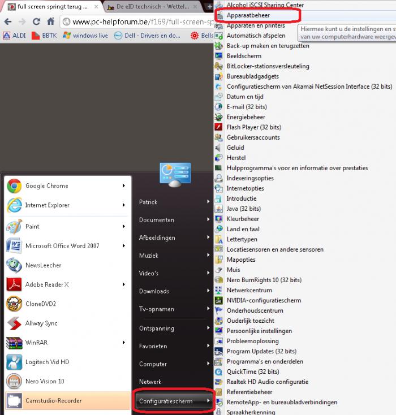
Task: Select Probleemoplossing entry
Action: (x=252, y=341)
